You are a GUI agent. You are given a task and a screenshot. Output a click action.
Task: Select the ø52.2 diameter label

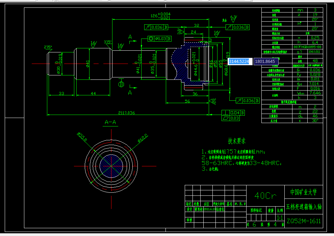[143, 138]
